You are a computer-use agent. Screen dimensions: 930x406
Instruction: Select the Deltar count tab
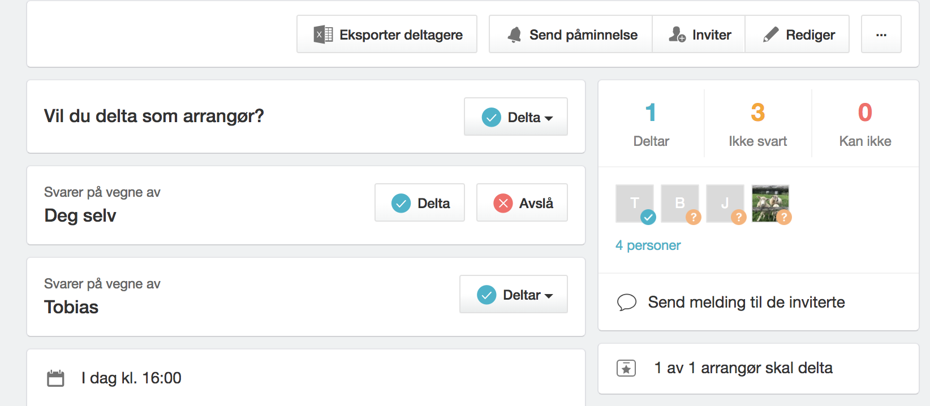[x=651, y=124]
